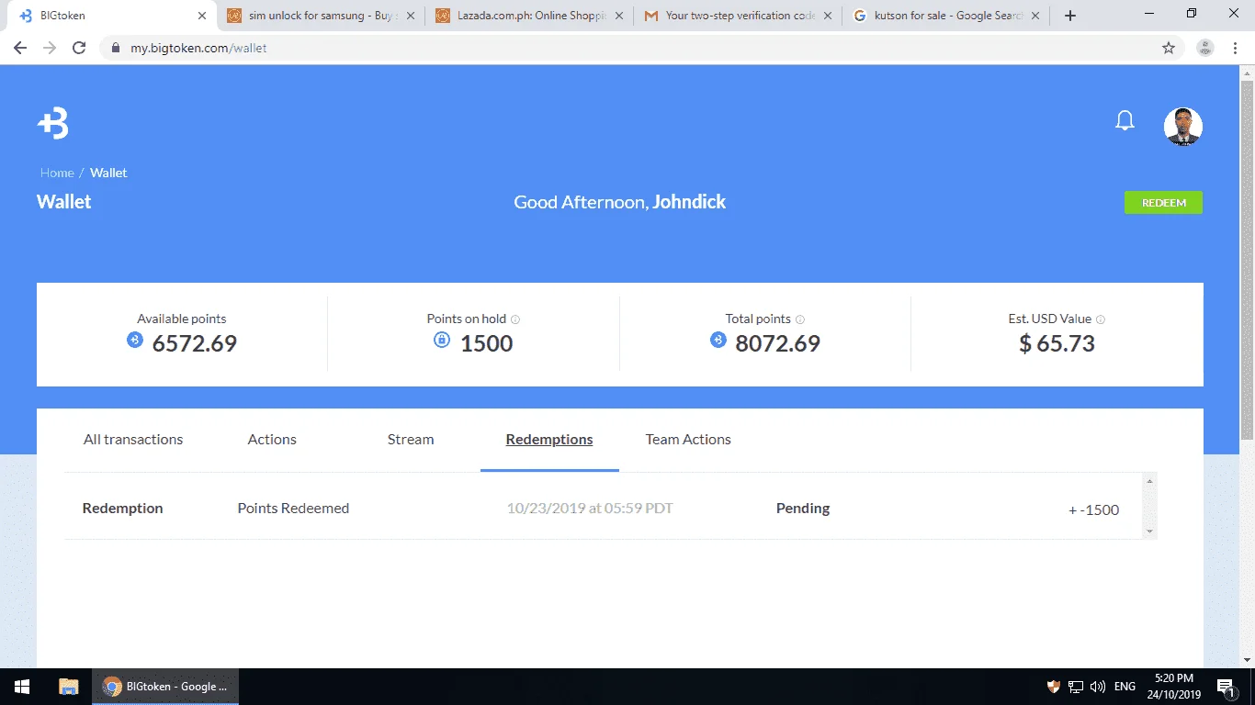Click the transactions list scroll up arrow
Viewport: 1255px width, 705px height.
(1149, 480)
